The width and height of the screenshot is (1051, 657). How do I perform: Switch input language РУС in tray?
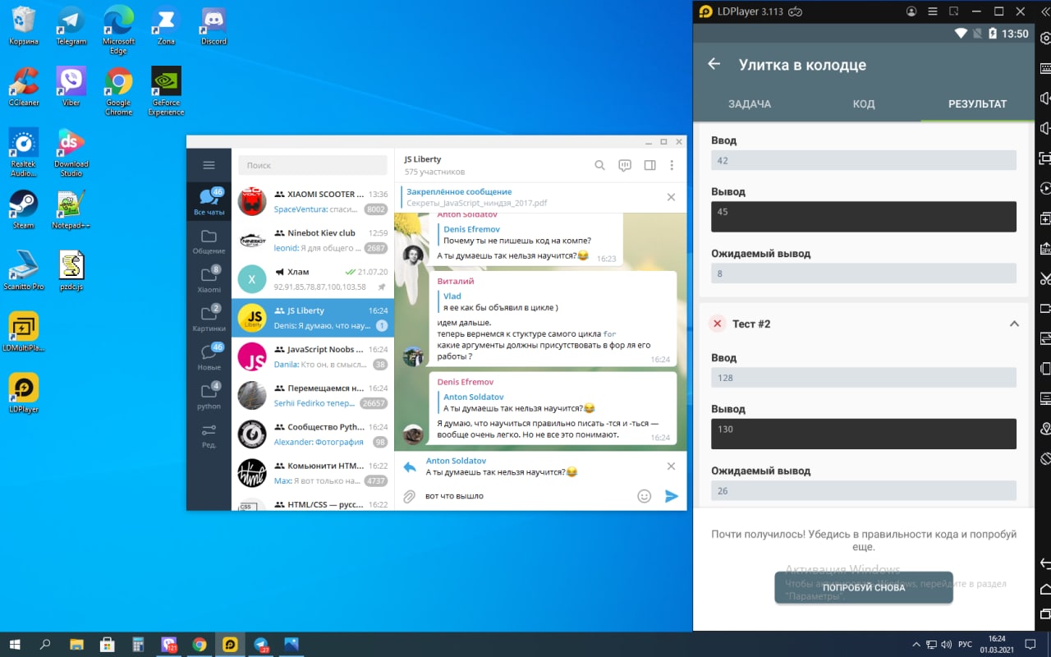click(966, 645)
